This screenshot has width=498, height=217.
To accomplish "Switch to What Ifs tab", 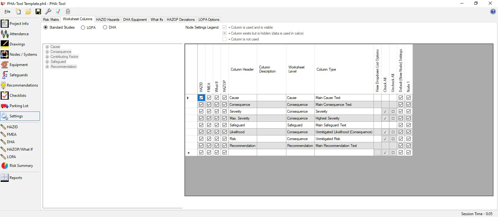I will pyautogui.click(x=157, y=20).
